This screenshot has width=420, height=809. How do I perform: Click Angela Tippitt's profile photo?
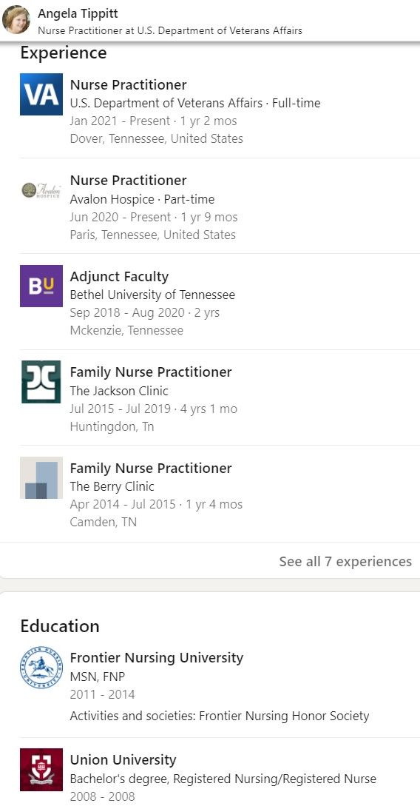(x=16, y=19)
